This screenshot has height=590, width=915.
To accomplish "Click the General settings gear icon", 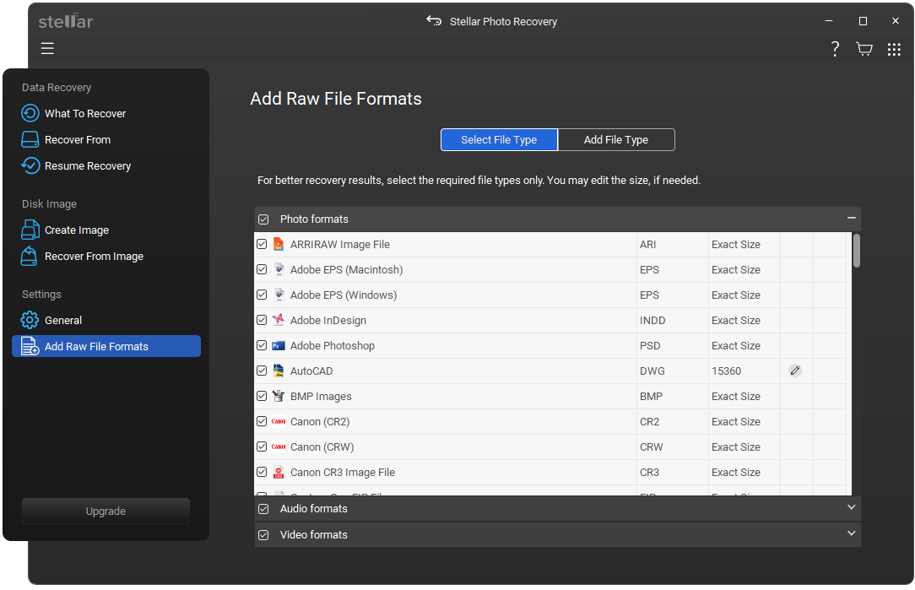I will (30, 320).
